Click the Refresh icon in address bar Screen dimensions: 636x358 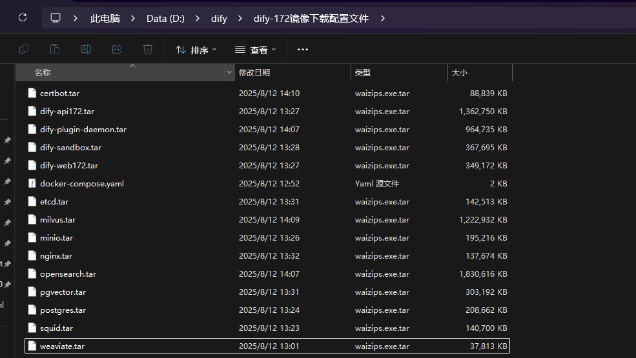pyautogui.click(x=23, y=17)
